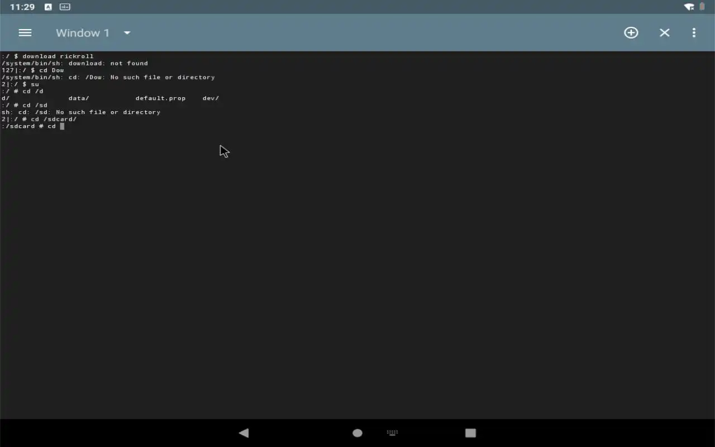Click the '/sd: No such file' error line

[x=81, y=112]
